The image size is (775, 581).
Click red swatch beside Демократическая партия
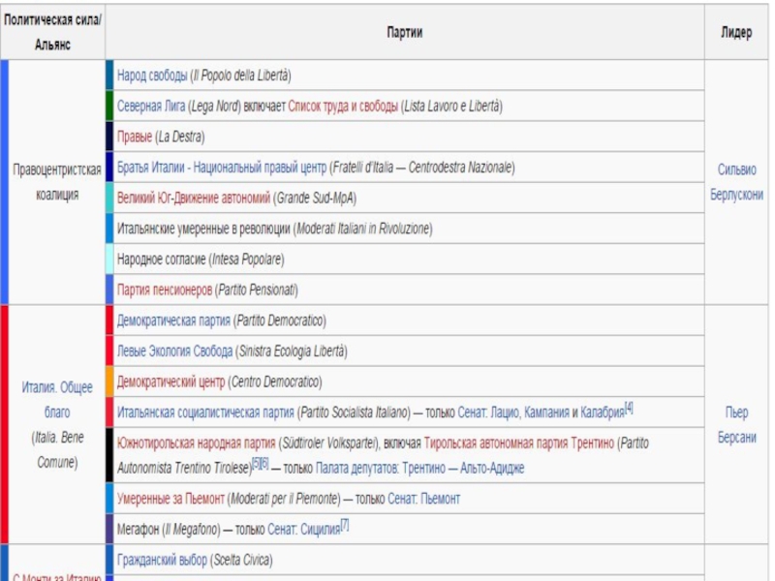[x=109, y=321]
